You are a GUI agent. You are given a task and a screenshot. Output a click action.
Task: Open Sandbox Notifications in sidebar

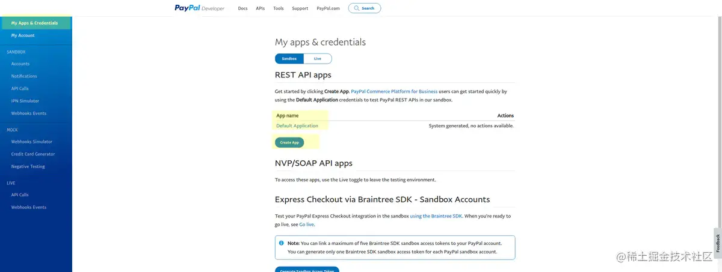coord(24,76)
